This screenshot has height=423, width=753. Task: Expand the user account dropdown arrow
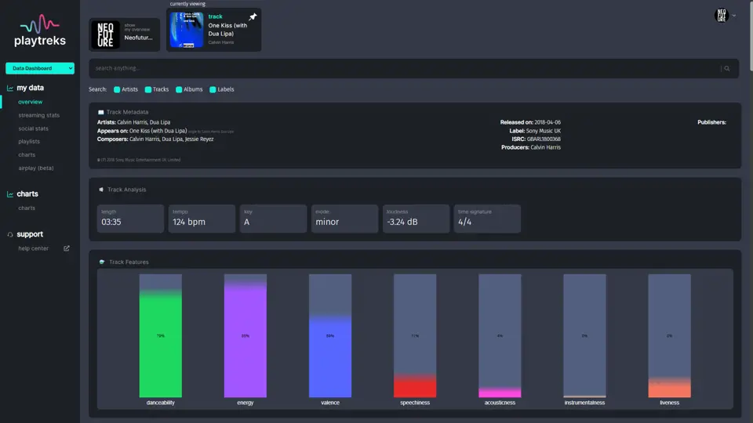(734, 16)
